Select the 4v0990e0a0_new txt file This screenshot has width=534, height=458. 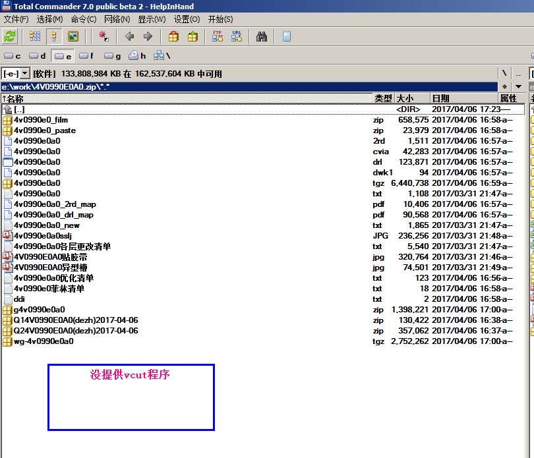(x=263, y=225)
